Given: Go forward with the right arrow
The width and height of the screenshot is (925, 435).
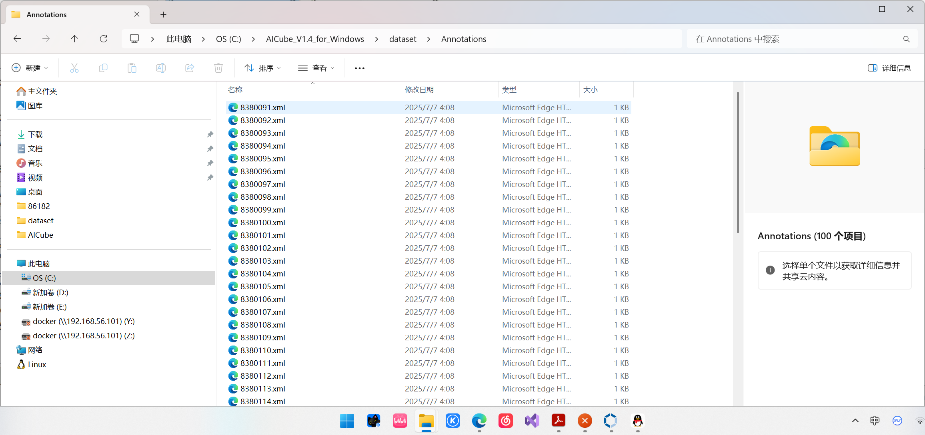Looking at the screenshot, I should (46, 39).
